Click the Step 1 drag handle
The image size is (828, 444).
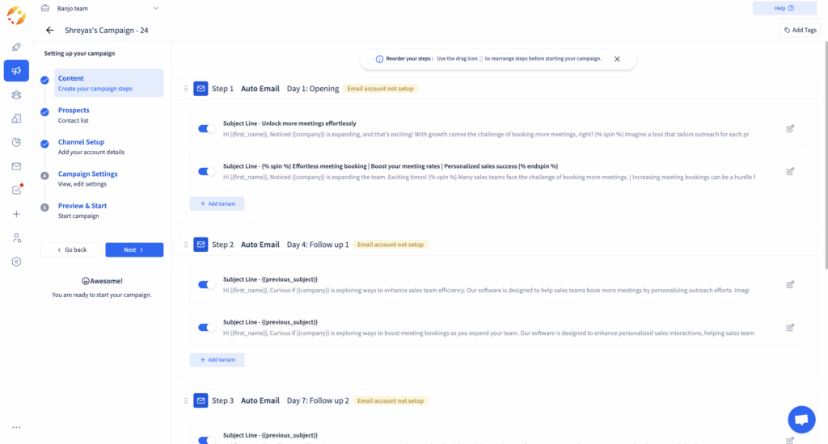pos(186,89)
